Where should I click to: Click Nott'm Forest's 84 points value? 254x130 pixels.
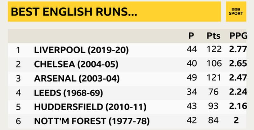click(214, 121)
